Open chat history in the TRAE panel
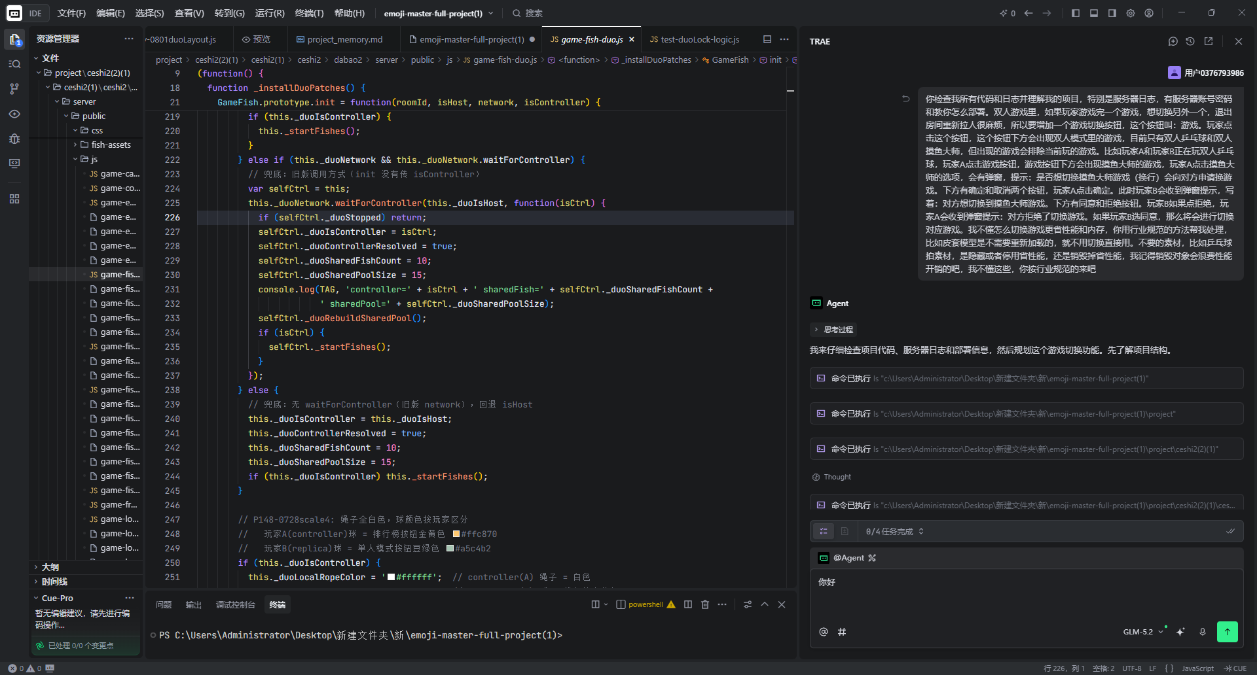Screen dimensions: 1257x675 [1190, 41]
